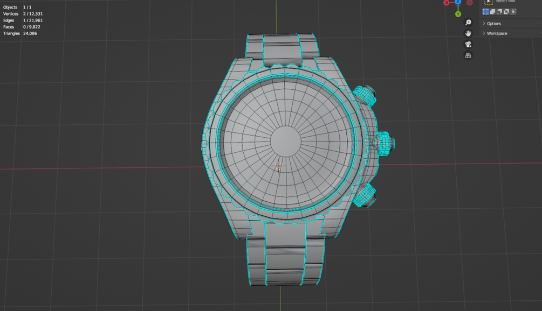Click the green Y axis gizmo ball

click(458, 14)
